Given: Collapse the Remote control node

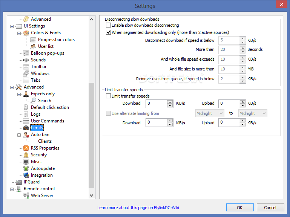Looking at the screenshot, I should (12, 189).
